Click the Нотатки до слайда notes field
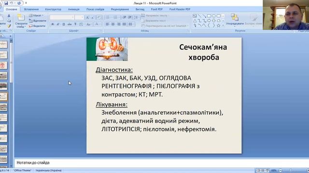The height and width of the screenshot is (173, 309). tap(162, 162)
